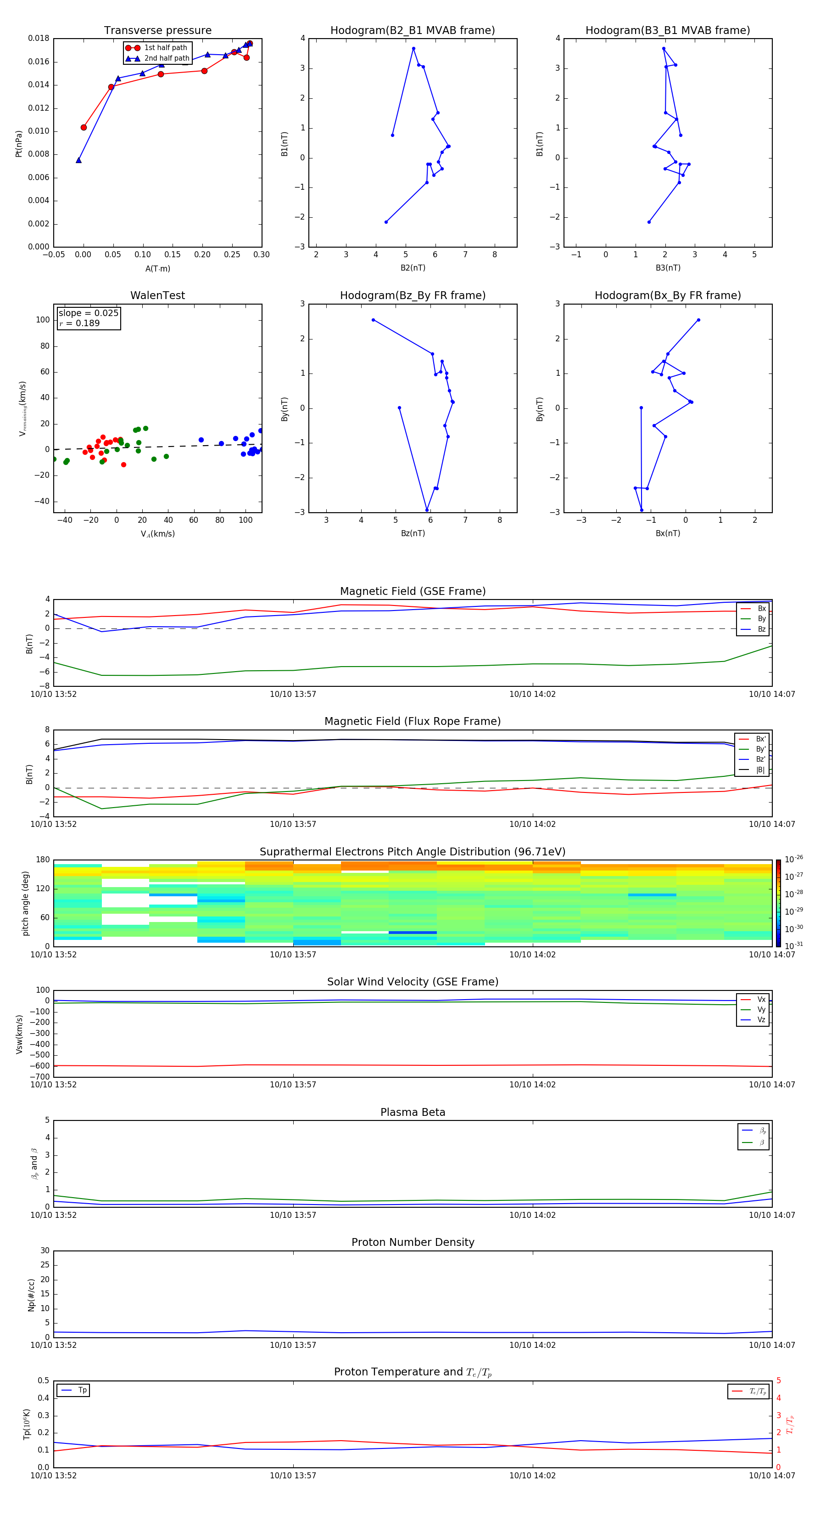
Task: Click the "Plasma Beta" title
Action: (x=413, y=1112)
